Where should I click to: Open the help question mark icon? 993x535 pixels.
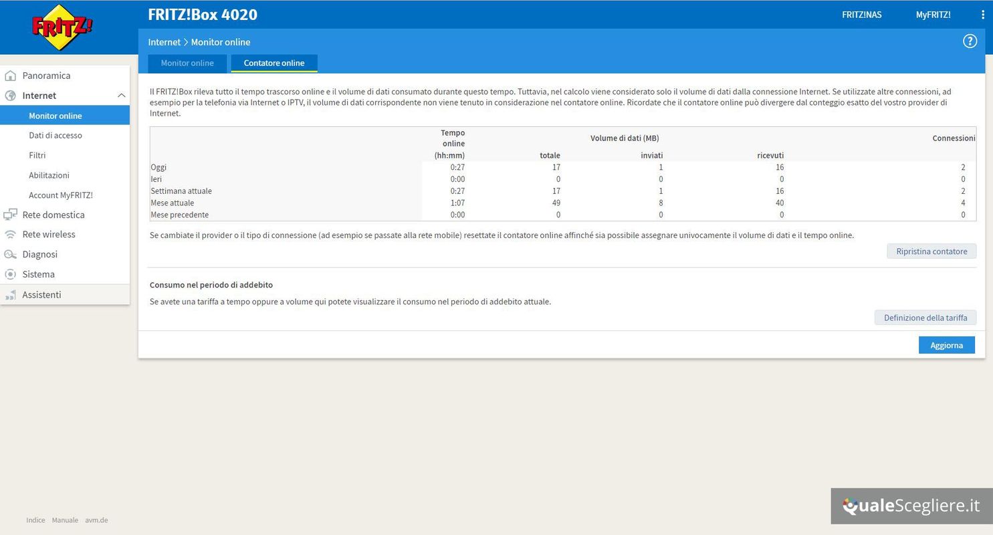[970, 41]
